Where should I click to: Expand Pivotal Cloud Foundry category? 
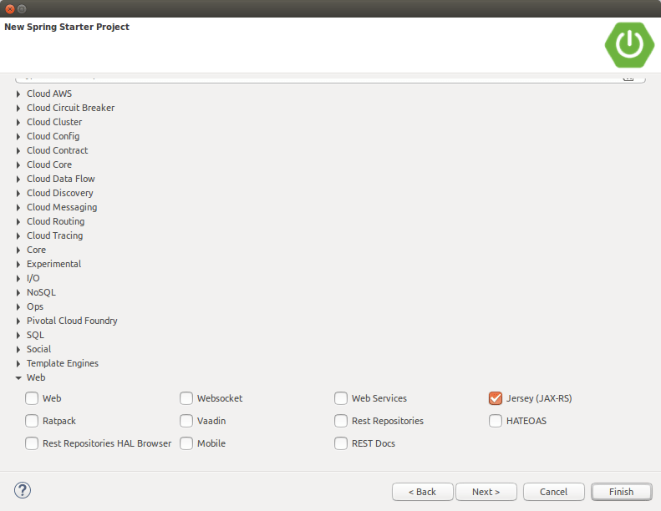coord(18,321)
